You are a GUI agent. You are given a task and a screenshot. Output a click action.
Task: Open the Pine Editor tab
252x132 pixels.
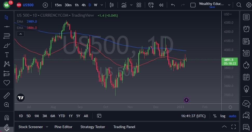63,127
